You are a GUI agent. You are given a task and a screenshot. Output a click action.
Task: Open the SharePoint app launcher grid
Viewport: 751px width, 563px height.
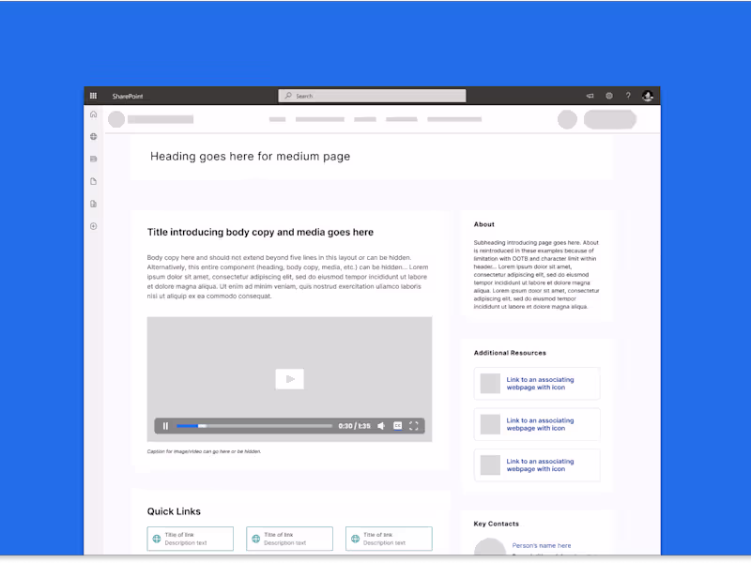point(93,96)
